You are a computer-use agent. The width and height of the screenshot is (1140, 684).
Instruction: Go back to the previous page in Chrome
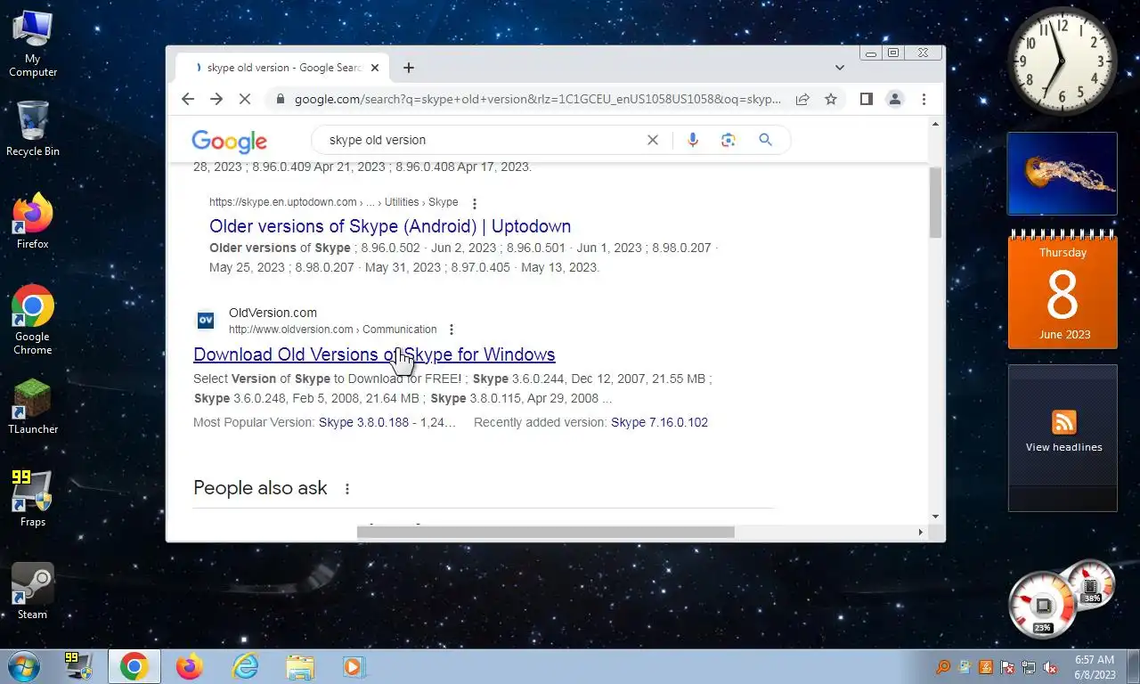pos(187,99)
